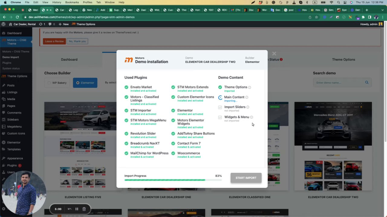
Task: Select the WP Bakery builder option
Action: pyautogui.click(x=57, y=83)
